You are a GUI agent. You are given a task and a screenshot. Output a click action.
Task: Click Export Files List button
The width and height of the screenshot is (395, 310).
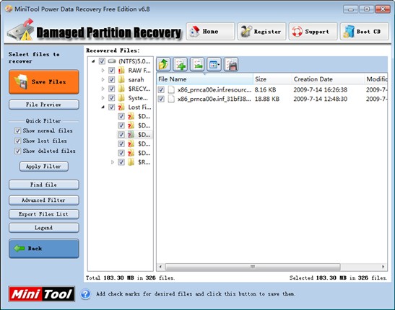click(44, 214)
